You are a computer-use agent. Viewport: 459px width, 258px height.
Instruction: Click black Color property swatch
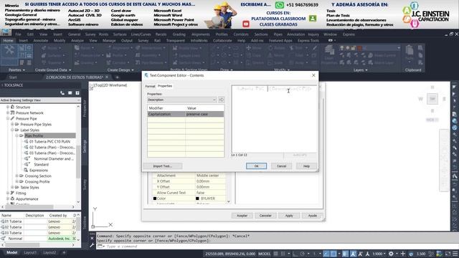pos(155,199)
